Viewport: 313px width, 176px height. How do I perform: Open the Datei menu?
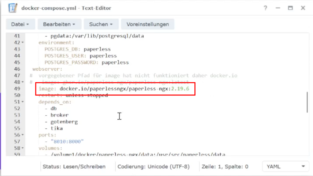[x=20, y=24]
